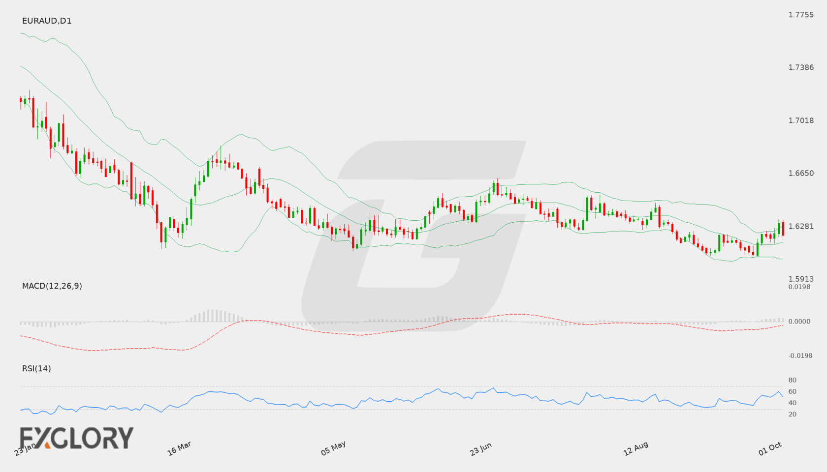The height and width of the screenshot is (472, 827).
Task: Click RSI scale value 60
Action: coord(793,391)
